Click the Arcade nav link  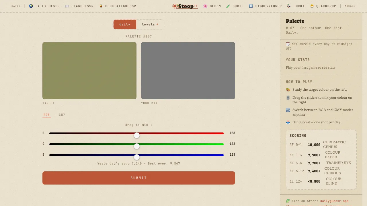(350, 6)
